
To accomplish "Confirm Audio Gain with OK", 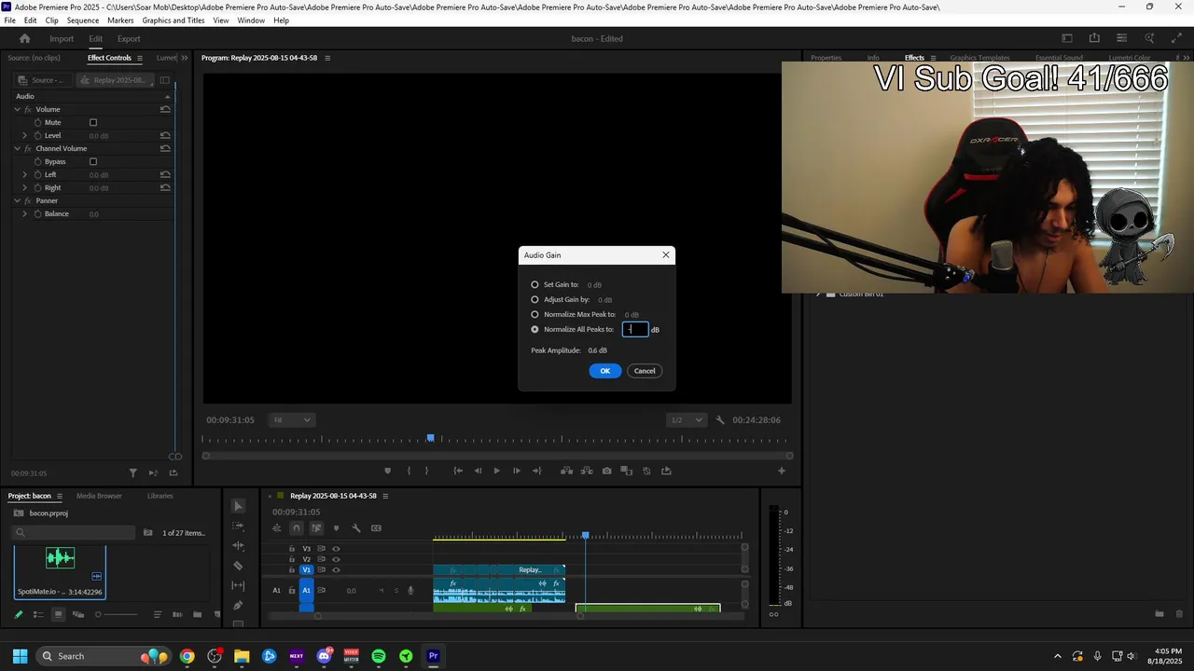I will (604, 371).
